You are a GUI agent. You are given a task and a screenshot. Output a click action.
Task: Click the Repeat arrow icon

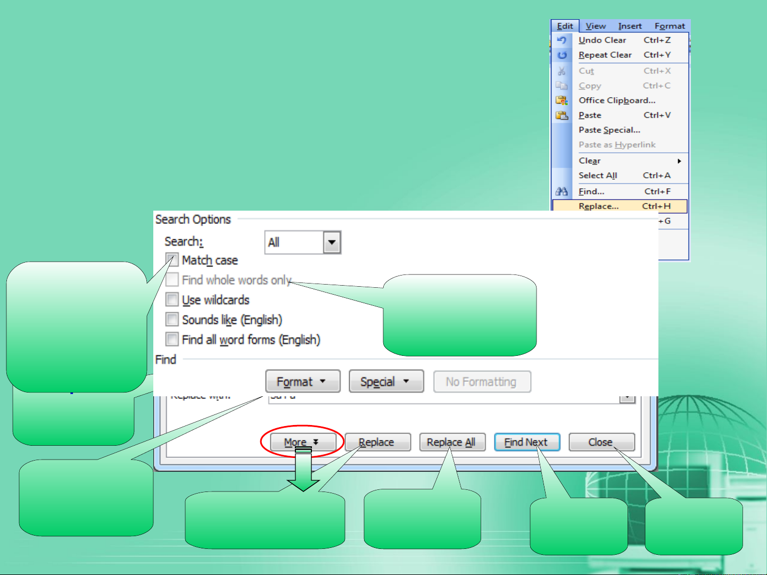[x=562, y=55]
